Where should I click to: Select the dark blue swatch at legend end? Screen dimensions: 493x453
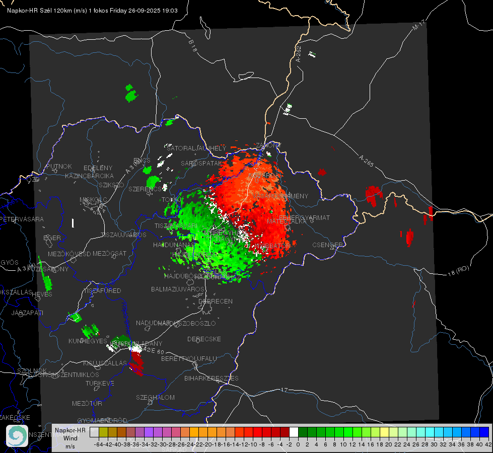[x=484, y=432]
